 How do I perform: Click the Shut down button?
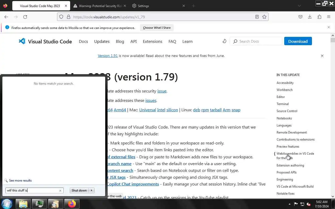[79, 190]
